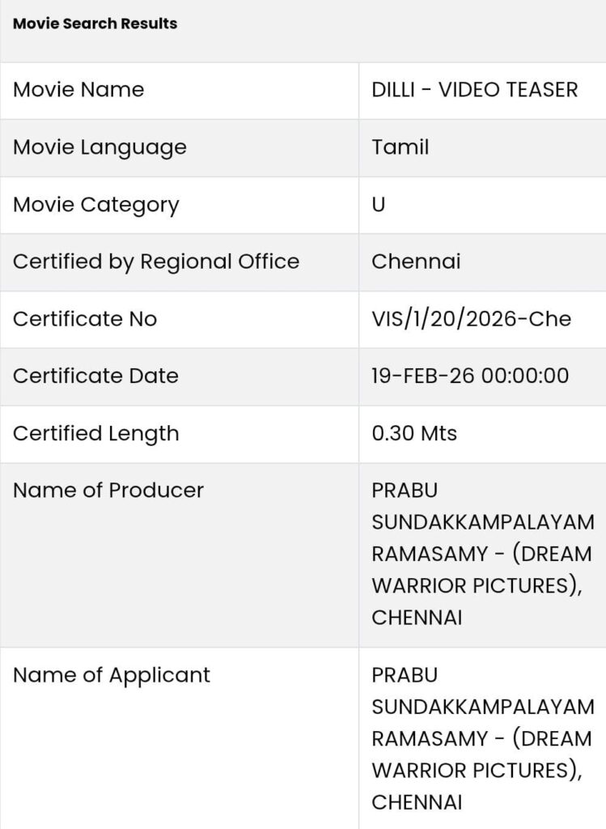
Task: Select the '0.30 Mts' length value
Action: (x=414, y=433)
